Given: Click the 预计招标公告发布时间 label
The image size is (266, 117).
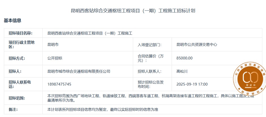Looking at the screenshot, I should click(x=151, y=84).
